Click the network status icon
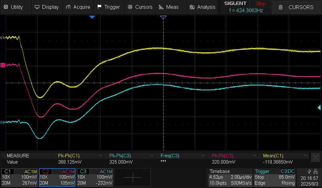Image resolution: width=322 pixels, height=188 pixels. tap(315, 171)
